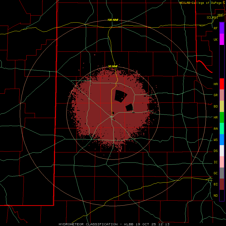Click the KLBB station identifier
226x226 pixels.
tap(129, 224)
